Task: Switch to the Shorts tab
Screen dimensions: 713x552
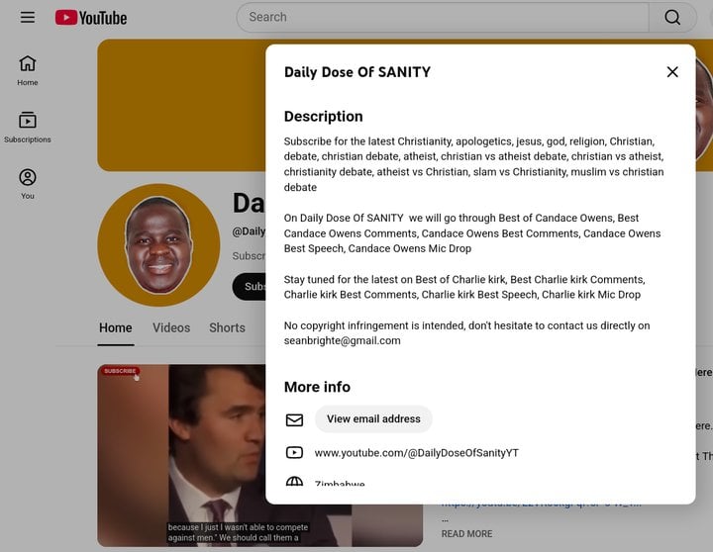Action: coord(227,327)
